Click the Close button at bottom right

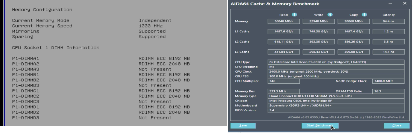pyautogui.click(x=396, y=125)
